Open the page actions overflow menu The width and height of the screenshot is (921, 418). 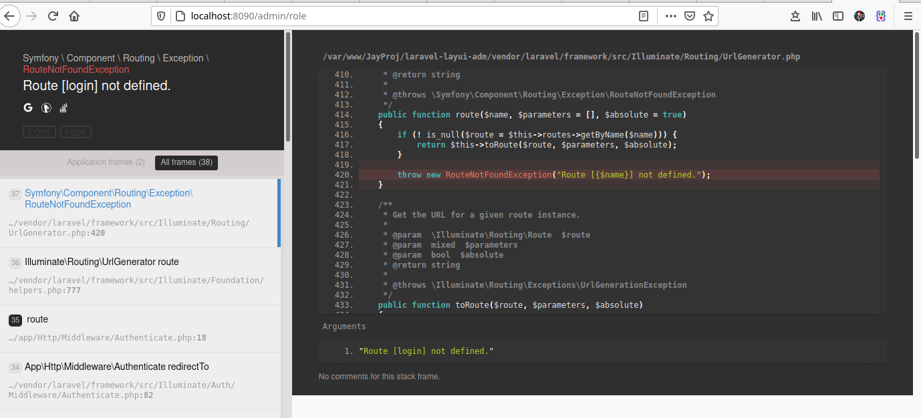coord(670,16)
